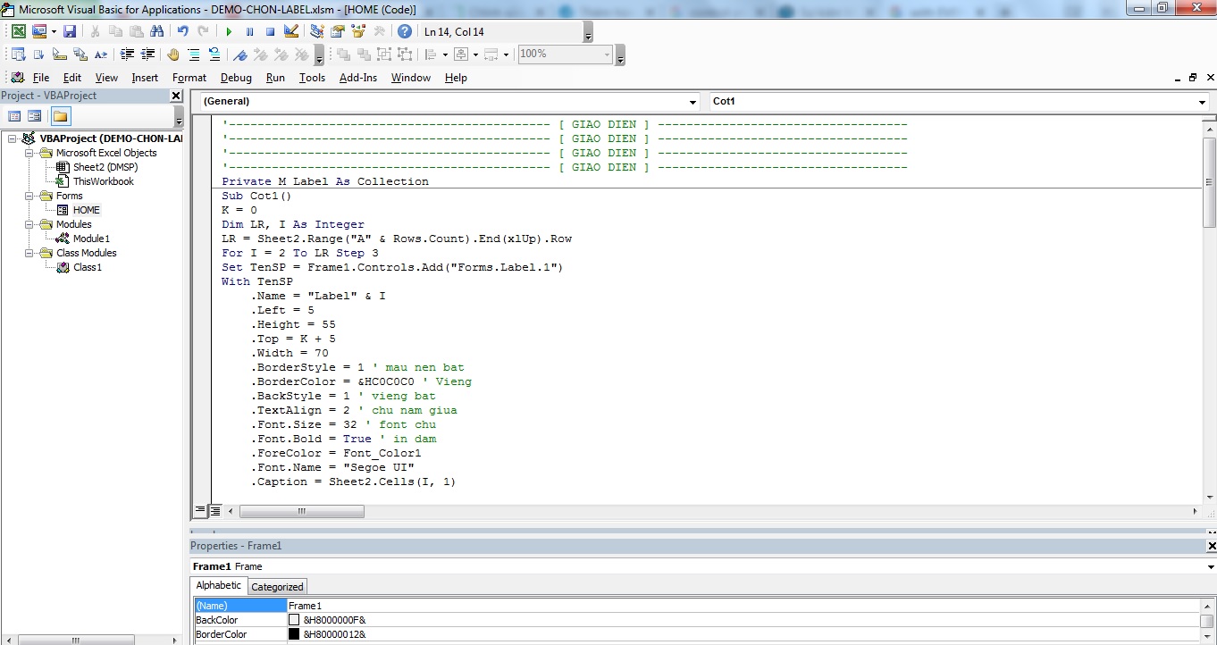This screenshot has height=645, width=1217.
Task: Select Sheet2 (DMSP) in the project tree
Action: (x=105, y=167)
